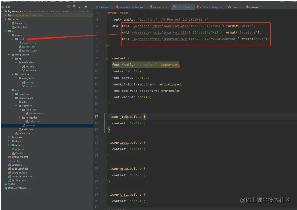Expand the views folder arrow

coord(9,145)
